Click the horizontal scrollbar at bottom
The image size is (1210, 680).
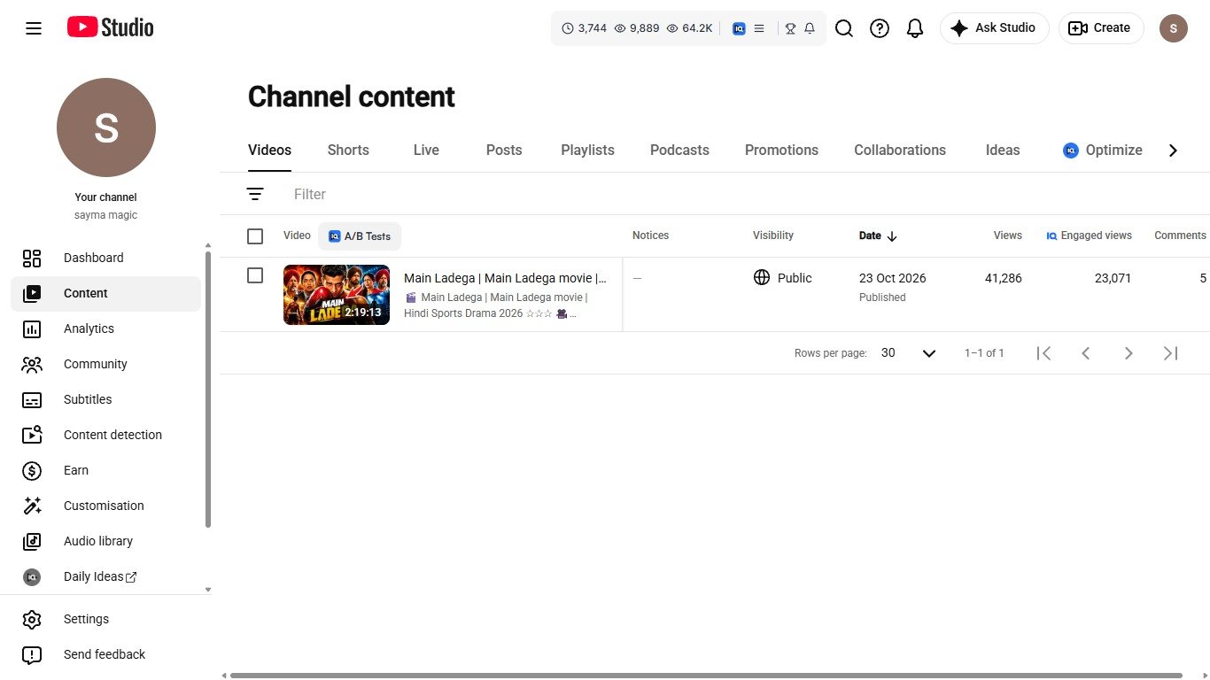click(706, 676)
